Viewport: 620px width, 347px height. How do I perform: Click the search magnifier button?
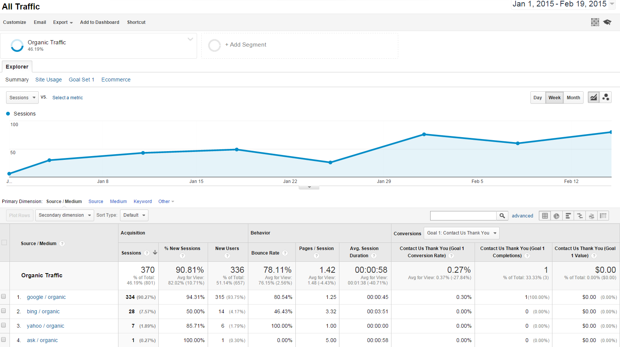[502, 216]
